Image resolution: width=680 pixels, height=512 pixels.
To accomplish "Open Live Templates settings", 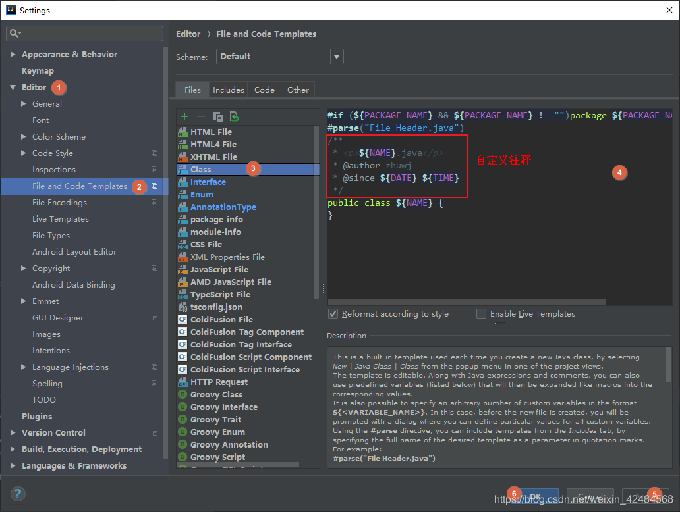I will (x=60, y=218).
